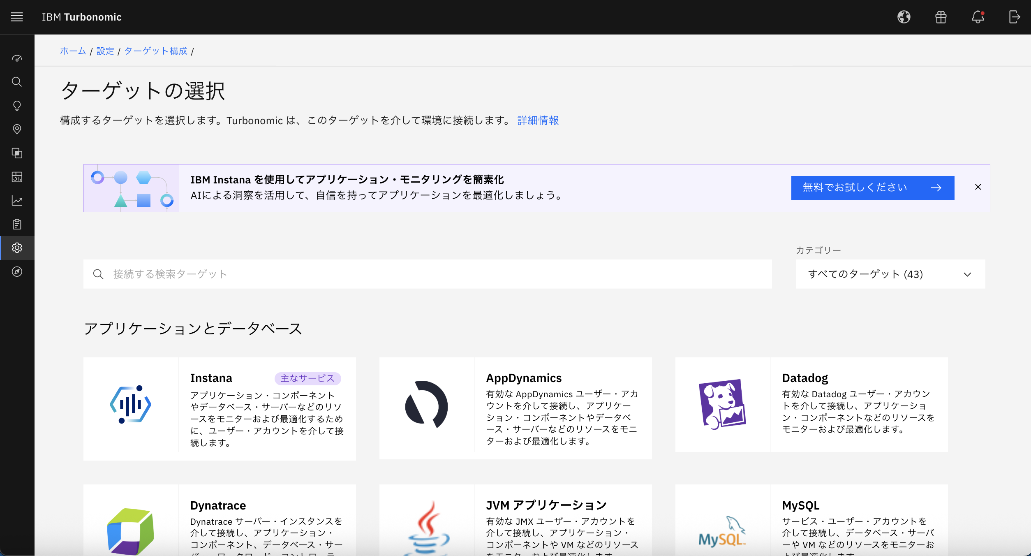The image size is (1031, 556).
Task: Click the globe language icon
Action: click(904, 17)
